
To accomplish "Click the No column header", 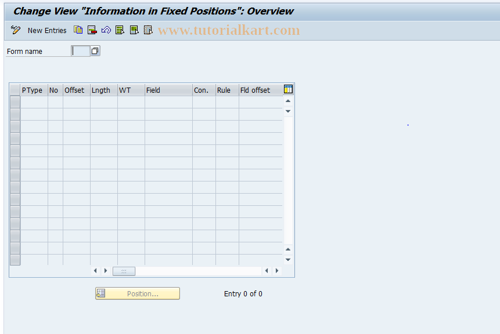I will coord(56,90).
